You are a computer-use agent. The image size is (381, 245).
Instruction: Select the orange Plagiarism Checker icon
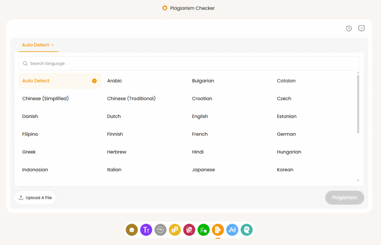(218, 230)
